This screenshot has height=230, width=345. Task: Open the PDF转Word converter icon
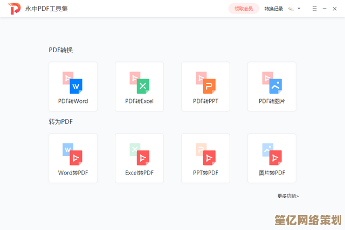72,82
